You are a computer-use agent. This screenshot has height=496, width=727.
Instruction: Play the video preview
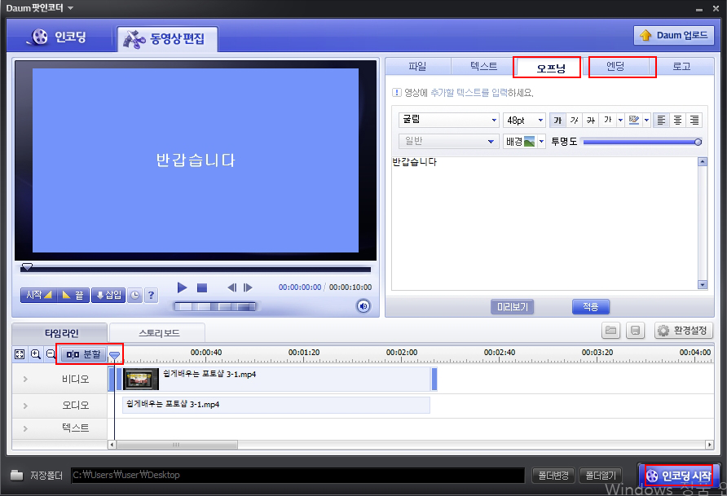pyautogui.click(x=183, y=288)
